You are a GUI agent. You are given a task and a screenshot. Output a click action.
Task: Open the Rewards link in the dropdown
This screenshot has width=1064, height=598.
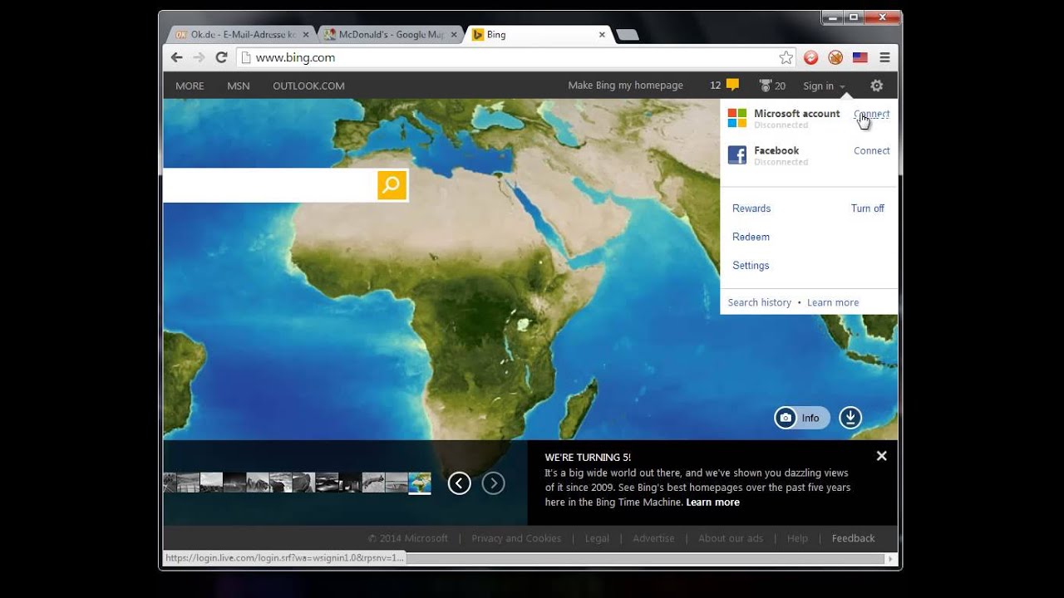(751, 208)
